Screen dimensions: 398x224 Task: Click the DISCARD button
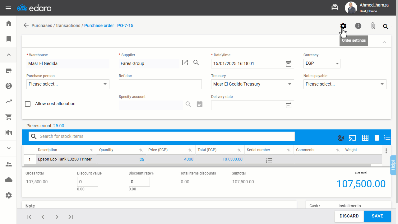[349, 216]
